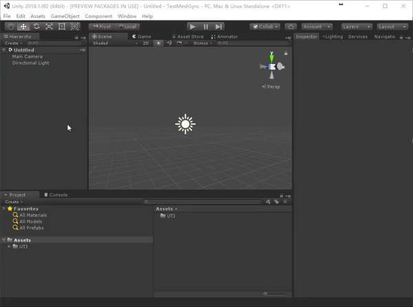The height and width of the screenshot is (307, 413).
Task: Switch to the Asset Store tab
Action: [188, 36]
